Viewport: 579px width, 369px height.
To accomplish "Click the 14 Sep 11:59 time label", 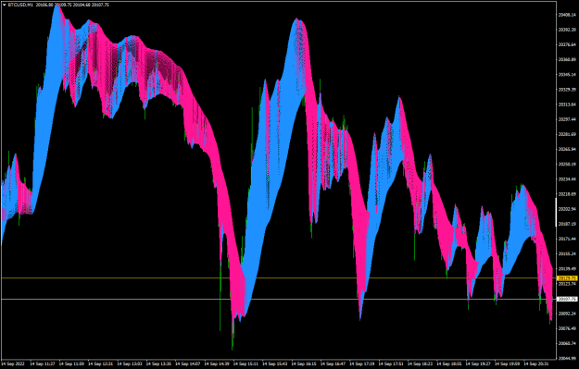I will pyautogui.click(x=71, y=363).
